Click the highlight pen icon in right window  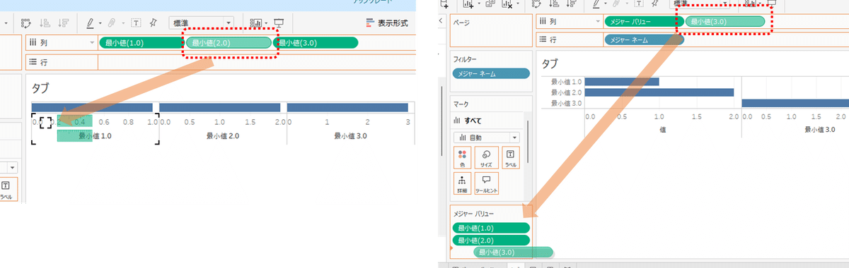point(597,4)
